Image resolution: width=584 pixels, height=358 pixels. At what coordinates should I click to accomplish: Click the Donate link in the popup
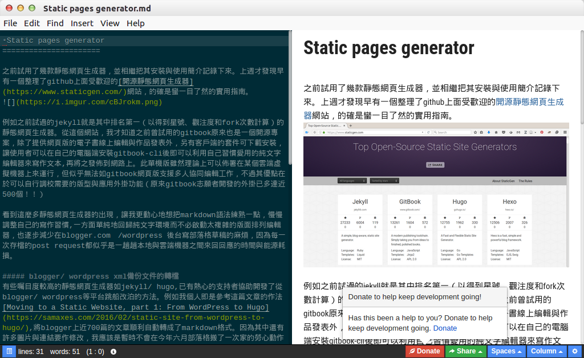[445, 328]
